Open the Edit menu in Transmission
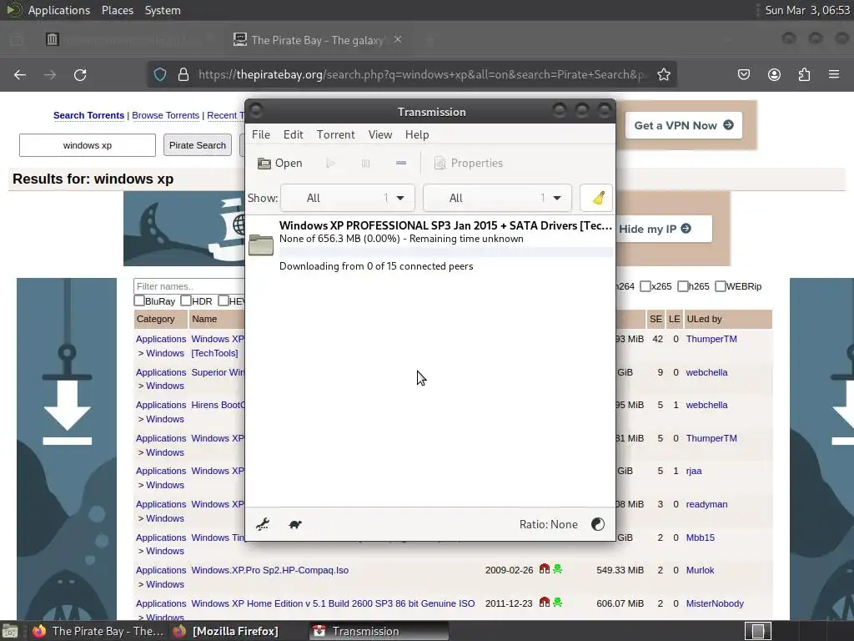 point(293,134)
